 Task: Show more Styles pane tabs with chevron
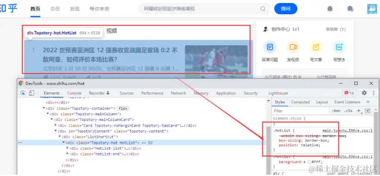pos(368,102)
